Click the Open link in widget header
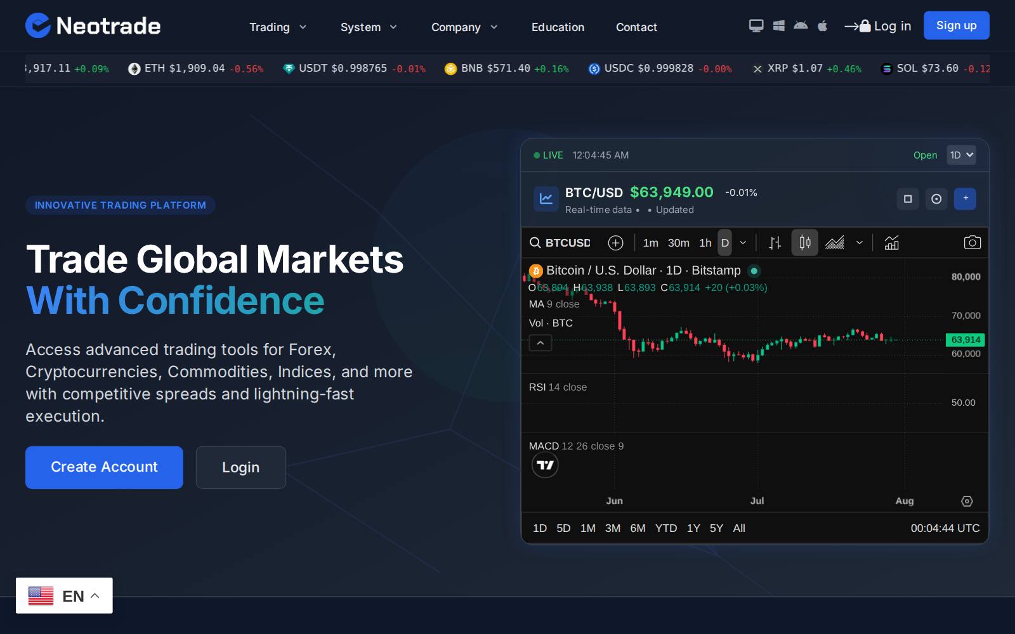1015x634 pixels. pos(925,155)
